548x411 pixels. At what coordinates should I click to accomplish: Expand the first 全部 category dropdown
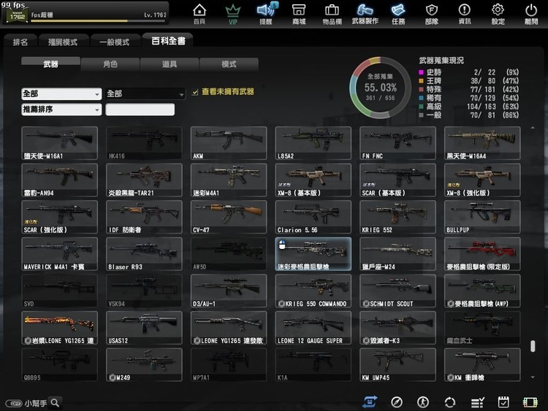click(x=61, y=93)
